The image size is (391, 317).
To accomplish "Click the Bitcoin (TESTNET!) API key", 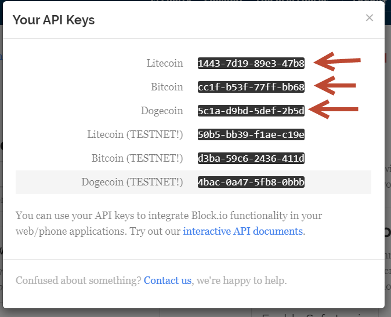I will click(251, 158).
